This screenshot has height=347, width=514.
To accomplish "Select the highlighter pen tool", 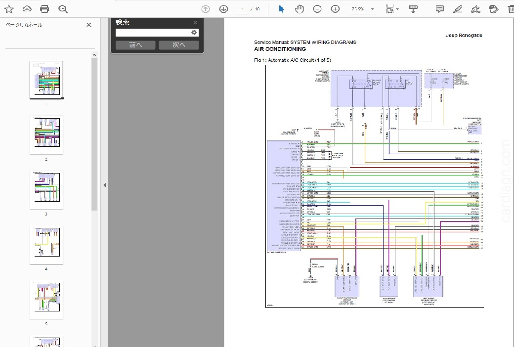I will click(458, 9).
